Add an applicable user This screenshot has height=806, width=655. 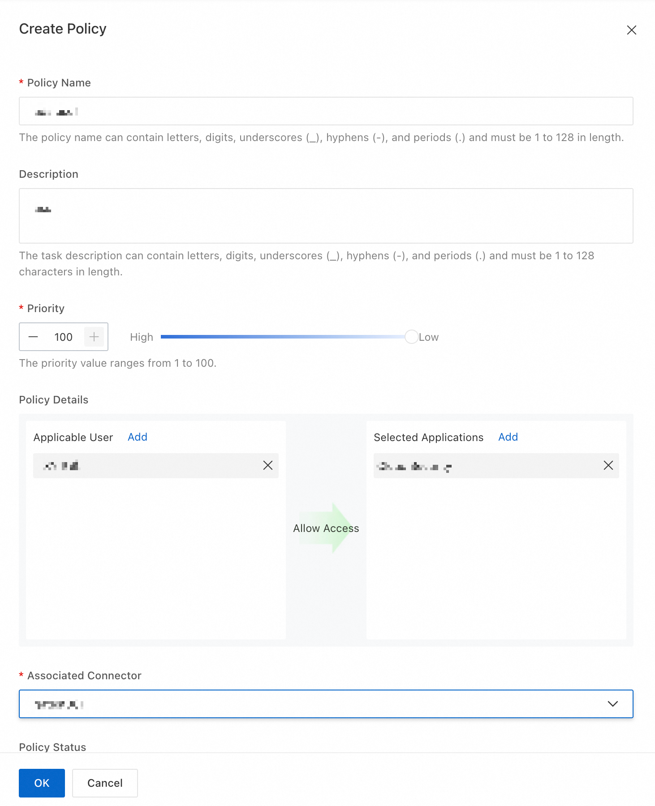click(137, 437)
